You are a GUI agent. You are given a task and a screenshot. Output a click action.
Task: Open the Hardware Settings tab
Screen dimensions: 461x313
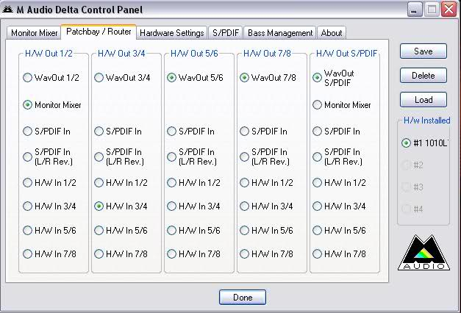tap(171, 33)
